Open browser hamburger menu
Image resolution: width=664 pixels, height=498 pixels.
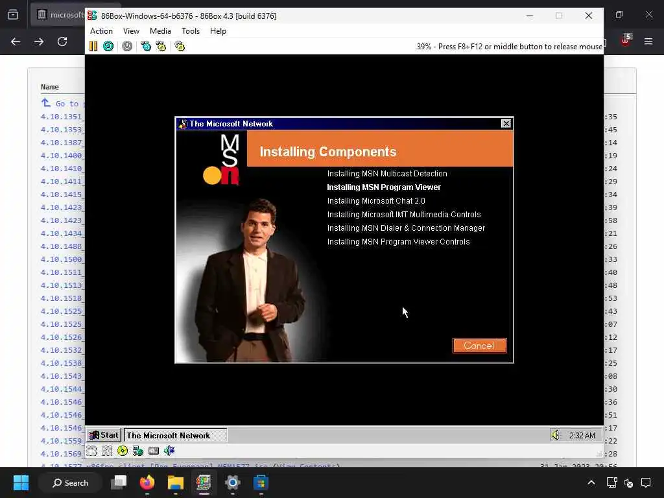[648, 41]
